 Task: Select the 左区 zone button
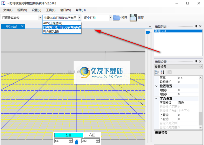pyautogui.click(x=69, y=135)
